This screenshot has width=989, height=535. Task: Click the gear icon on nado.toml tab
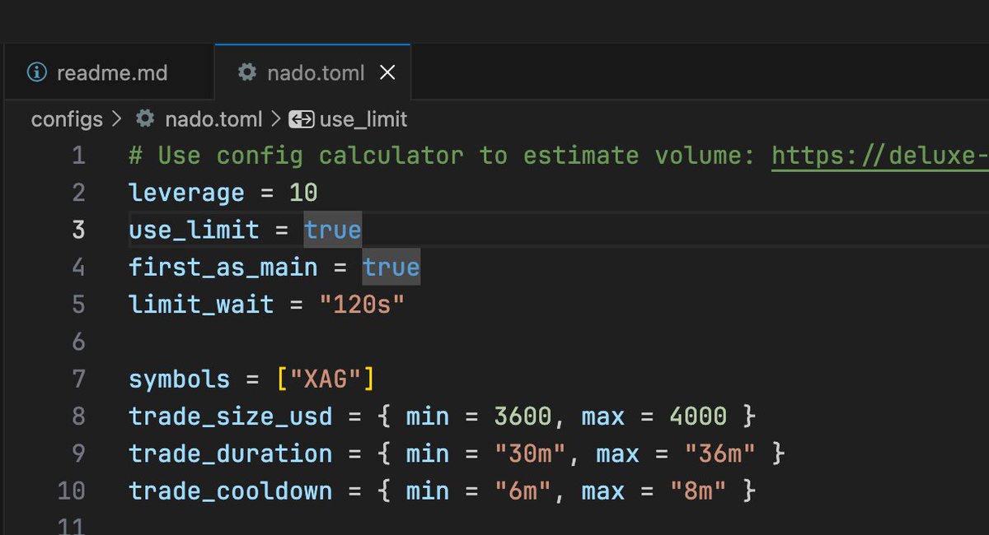(x=246, y=72)
